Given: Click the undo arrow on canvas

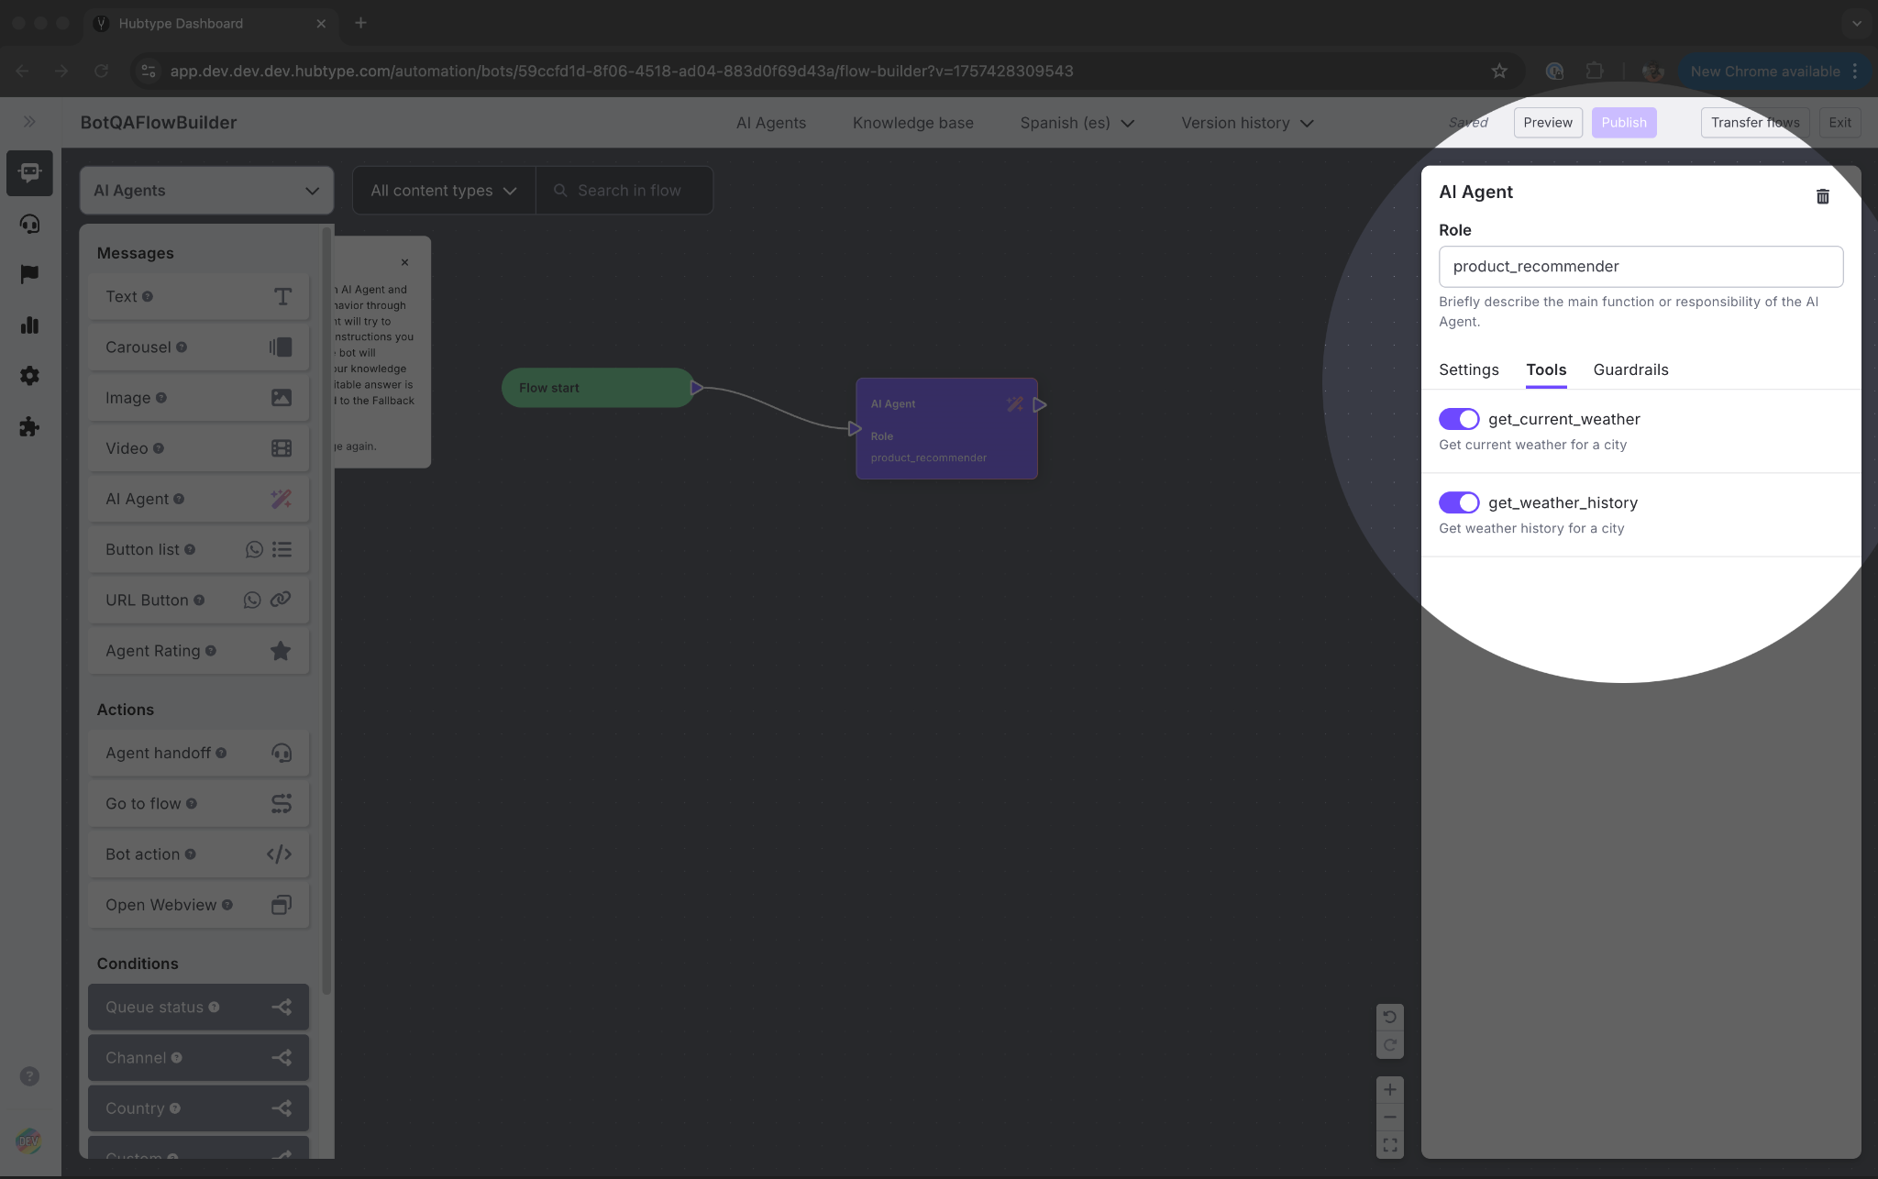Looking at the screenshot, I should click(x=1389, y=1017).
